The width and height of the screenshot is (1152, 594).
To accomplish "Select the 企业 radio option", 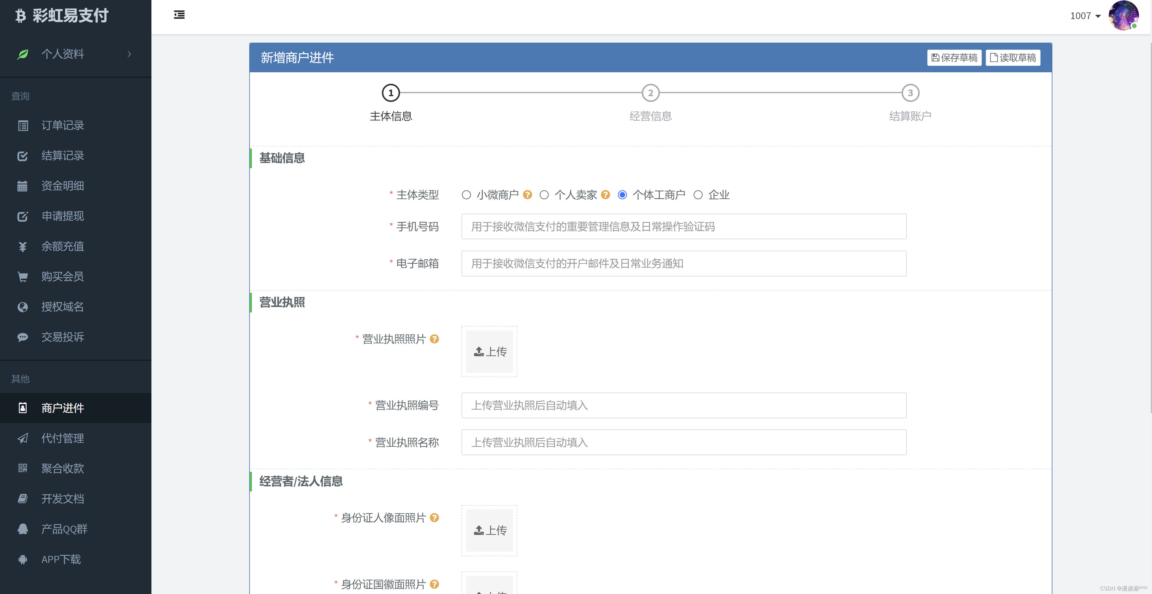I will (x=698, y=195).
